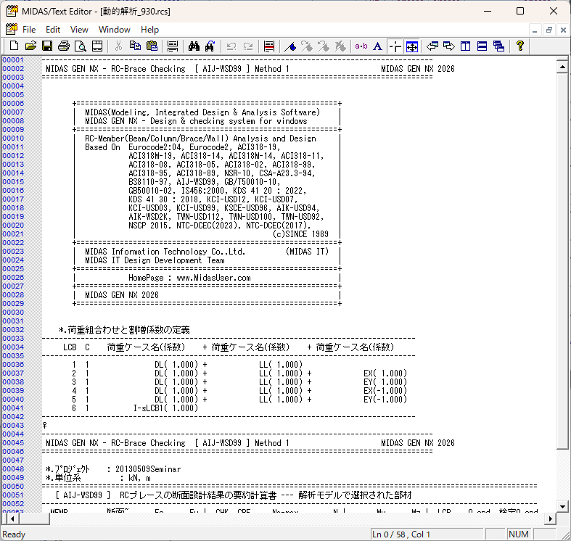Go to the next window arrow icon
The width and height of the screenshot is (571, 541).
pos(449,46)
